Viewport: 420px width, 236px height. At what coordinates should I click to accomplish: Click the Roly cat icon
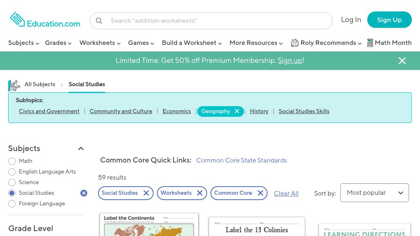pos(295,42)
